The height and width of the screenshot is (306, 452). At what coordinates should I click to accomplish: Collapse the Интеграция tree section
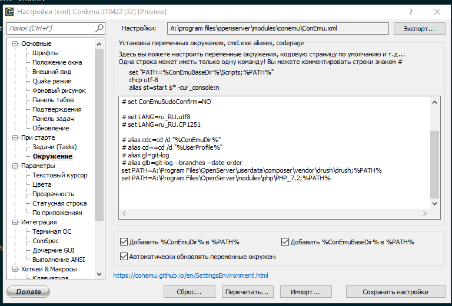click(x=16, y=222)
